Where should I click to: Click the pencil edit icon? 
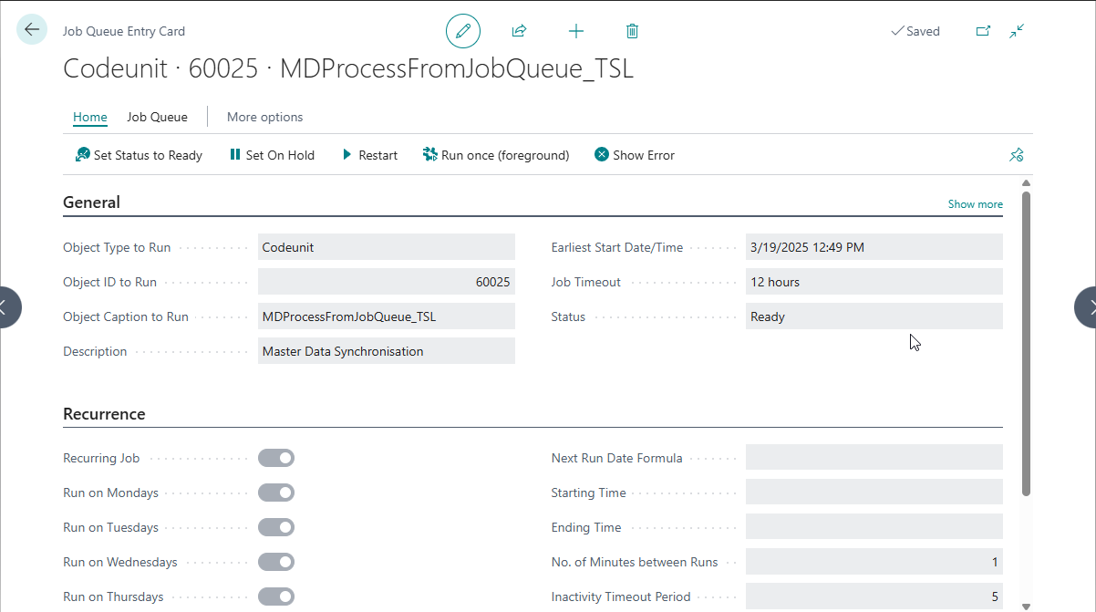click(463, 31)
